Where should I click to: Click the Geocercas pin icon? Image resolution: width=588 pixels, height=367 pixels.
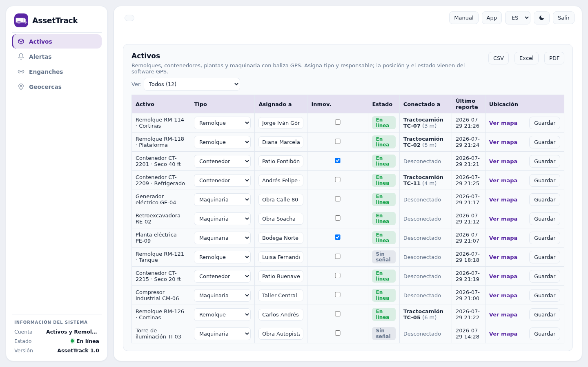(21, 87)
